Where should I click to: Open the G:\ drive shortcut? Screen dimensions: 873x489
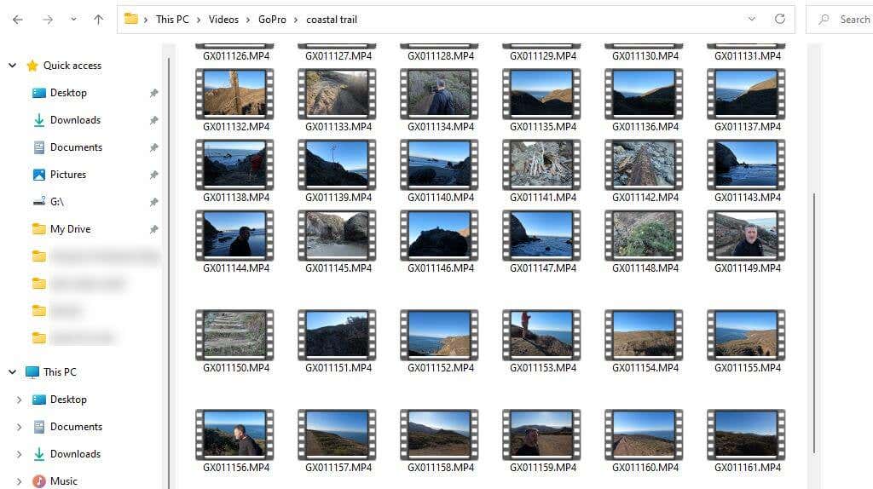57,201
